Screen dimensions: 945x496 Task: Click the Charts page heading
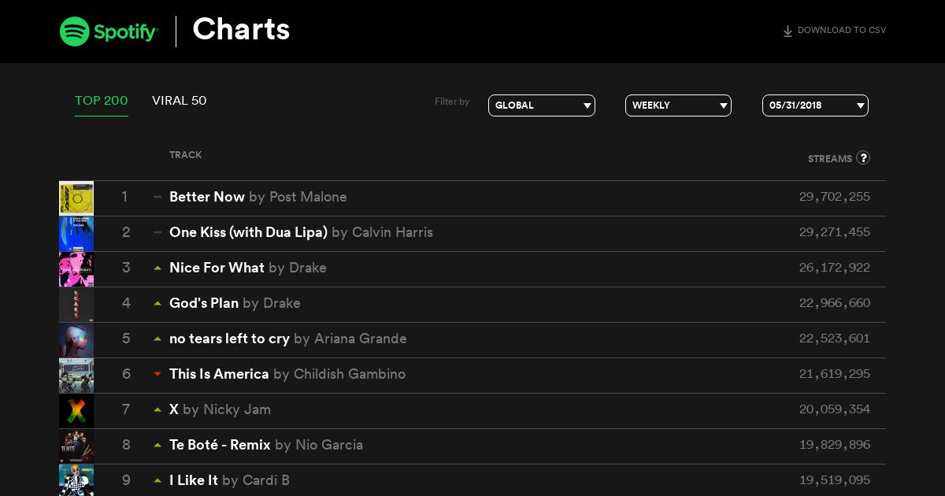pos(241,30)
